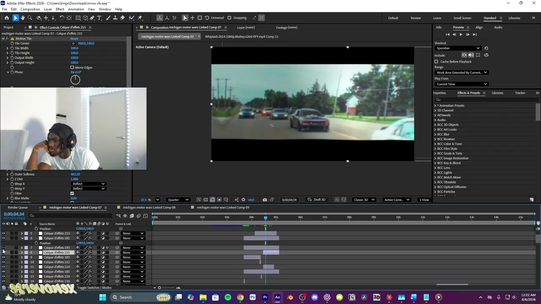Select the Zoom tool
This screenshot has height=304, width=541.
[x=30, y=18]
